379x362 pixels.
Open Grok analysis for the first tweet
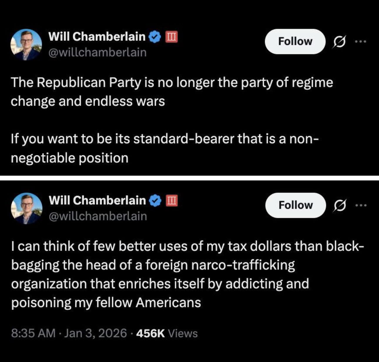coord(338,41)
